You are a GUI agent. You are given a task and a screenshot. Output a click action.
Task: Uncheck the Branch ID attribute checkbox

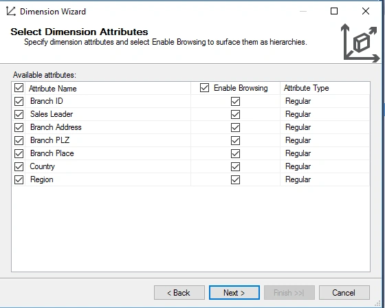pos(19,101)
